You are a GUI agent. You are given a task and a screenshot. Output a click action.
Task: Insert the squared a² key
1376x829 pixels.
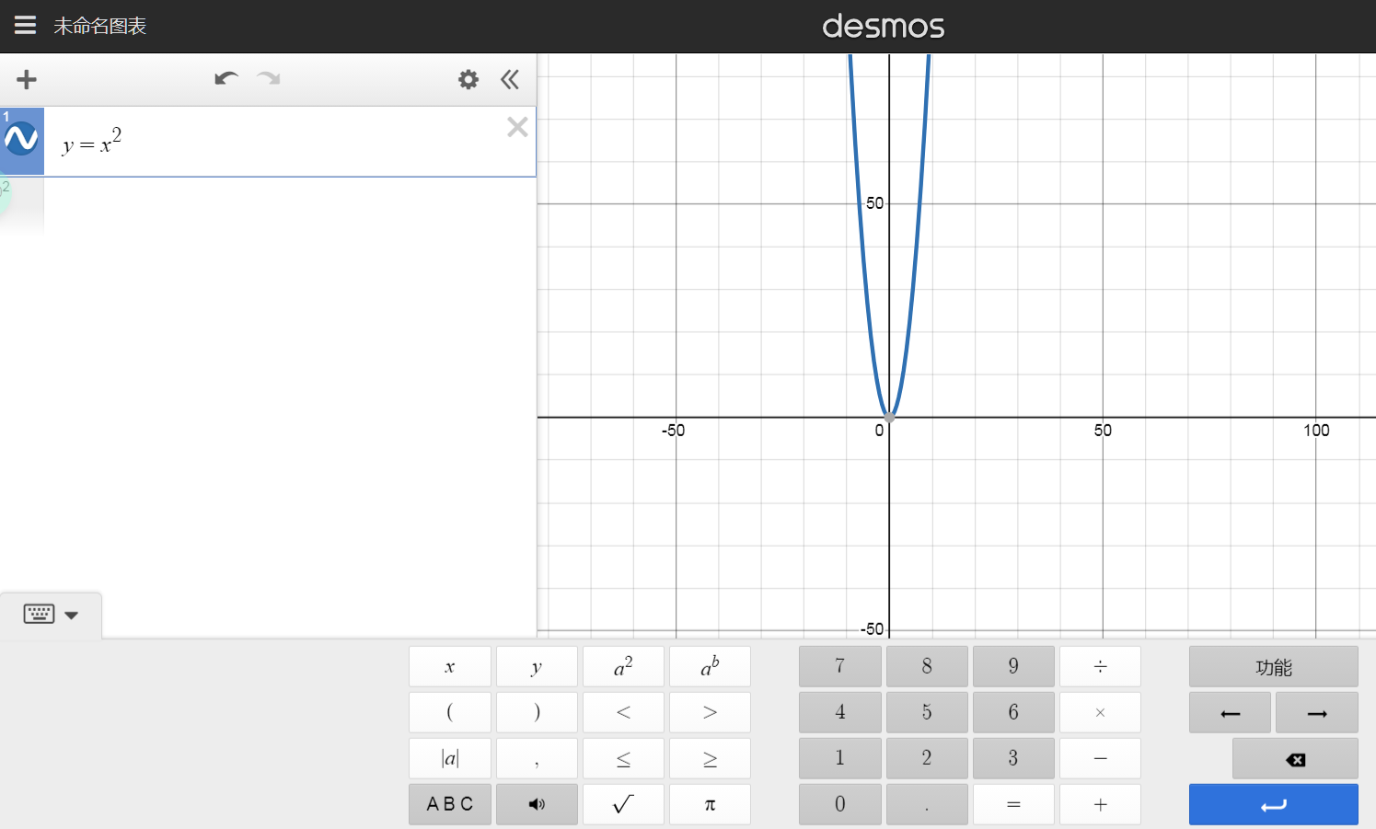[623, 667]
